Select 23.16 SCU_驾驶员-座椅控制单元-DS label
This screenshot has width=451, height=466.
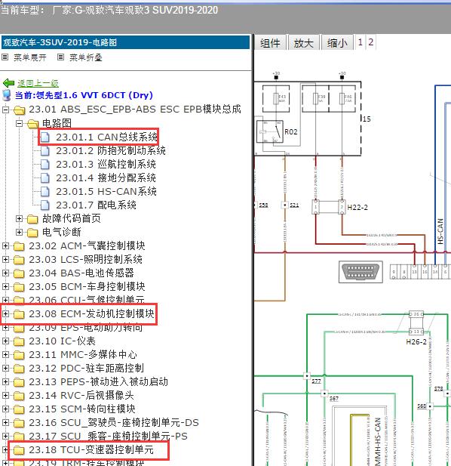(x=114, y=423)
